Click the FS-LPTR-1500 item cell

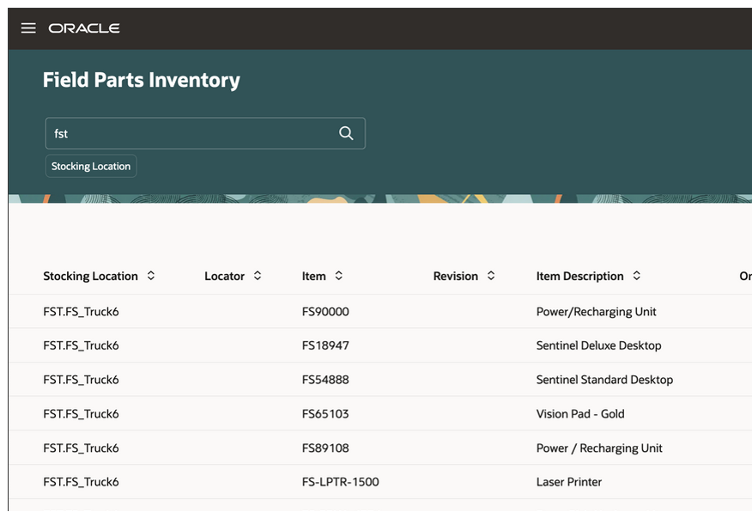click(x=340, y=482)
